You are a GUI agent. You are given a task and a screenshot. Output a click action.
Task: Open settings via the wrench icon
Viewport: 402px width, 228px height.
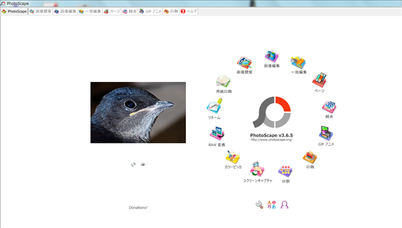259,205
